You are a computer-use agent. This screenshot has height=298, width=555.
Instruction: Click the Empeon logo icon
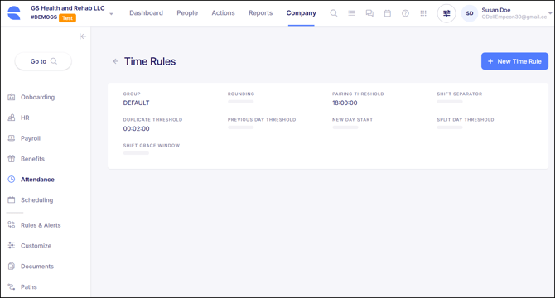(x=14, y=13)
